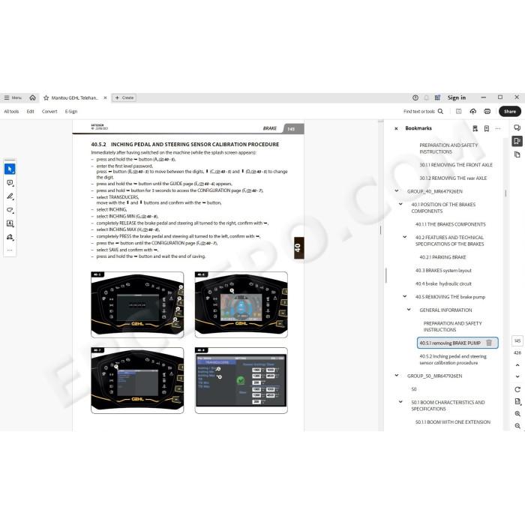Collapse 40.1 POSITION OF THE BRAKES COMPONENTS
The height and width of the screenshot is (525, 525).
click(400, 204)
